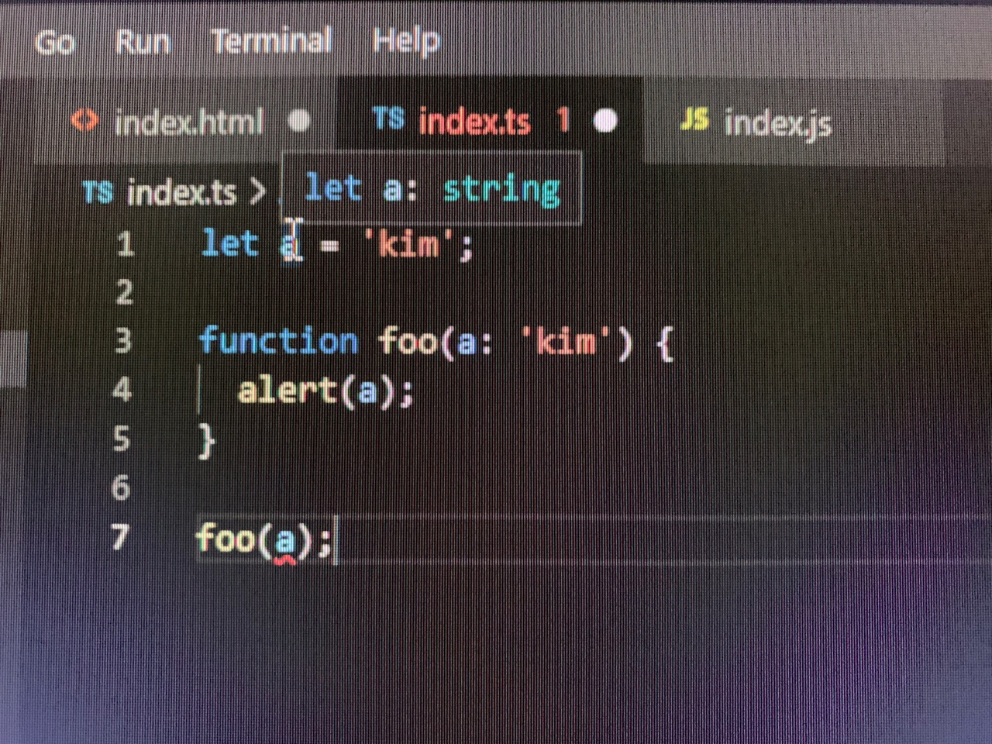Click the index.ts breadcrumb item
Viewport: 992px width, 744px height.
point(181,192)
